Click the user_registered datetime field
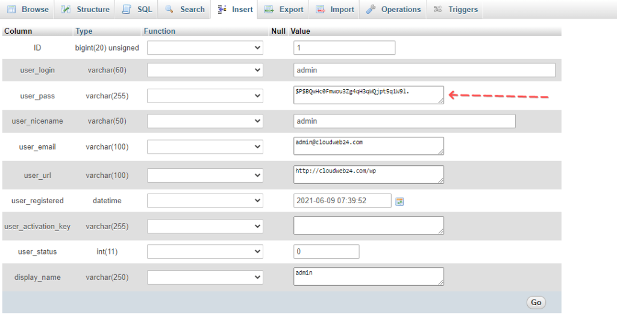 342,200
